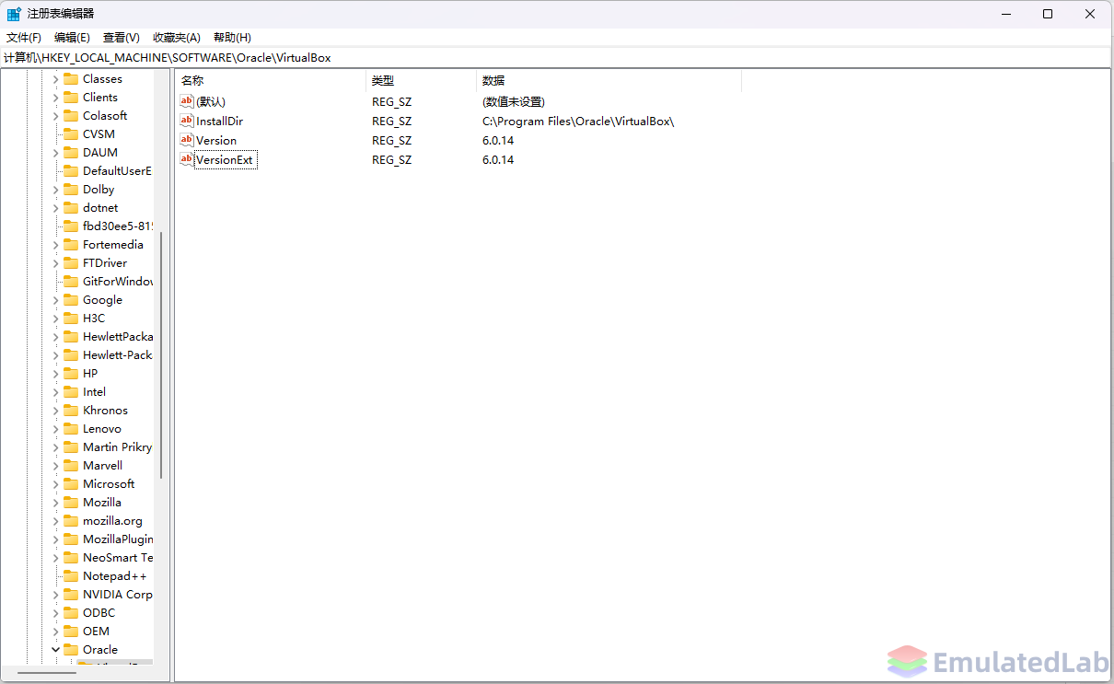Open the 编辑(E) menu
The height and width of the screenshot is (684, 1114).
[x=72, y=38]
